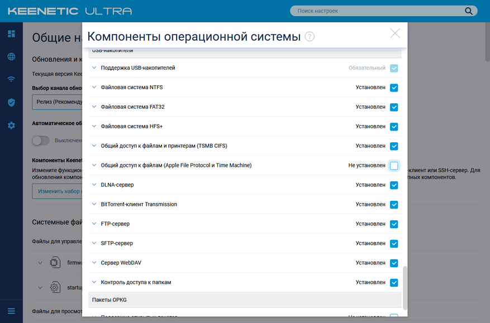The height and width of the screenshot is (323, 490).
Task: Uncheck DLNA-сервер component
Action: tap(394, 185)
